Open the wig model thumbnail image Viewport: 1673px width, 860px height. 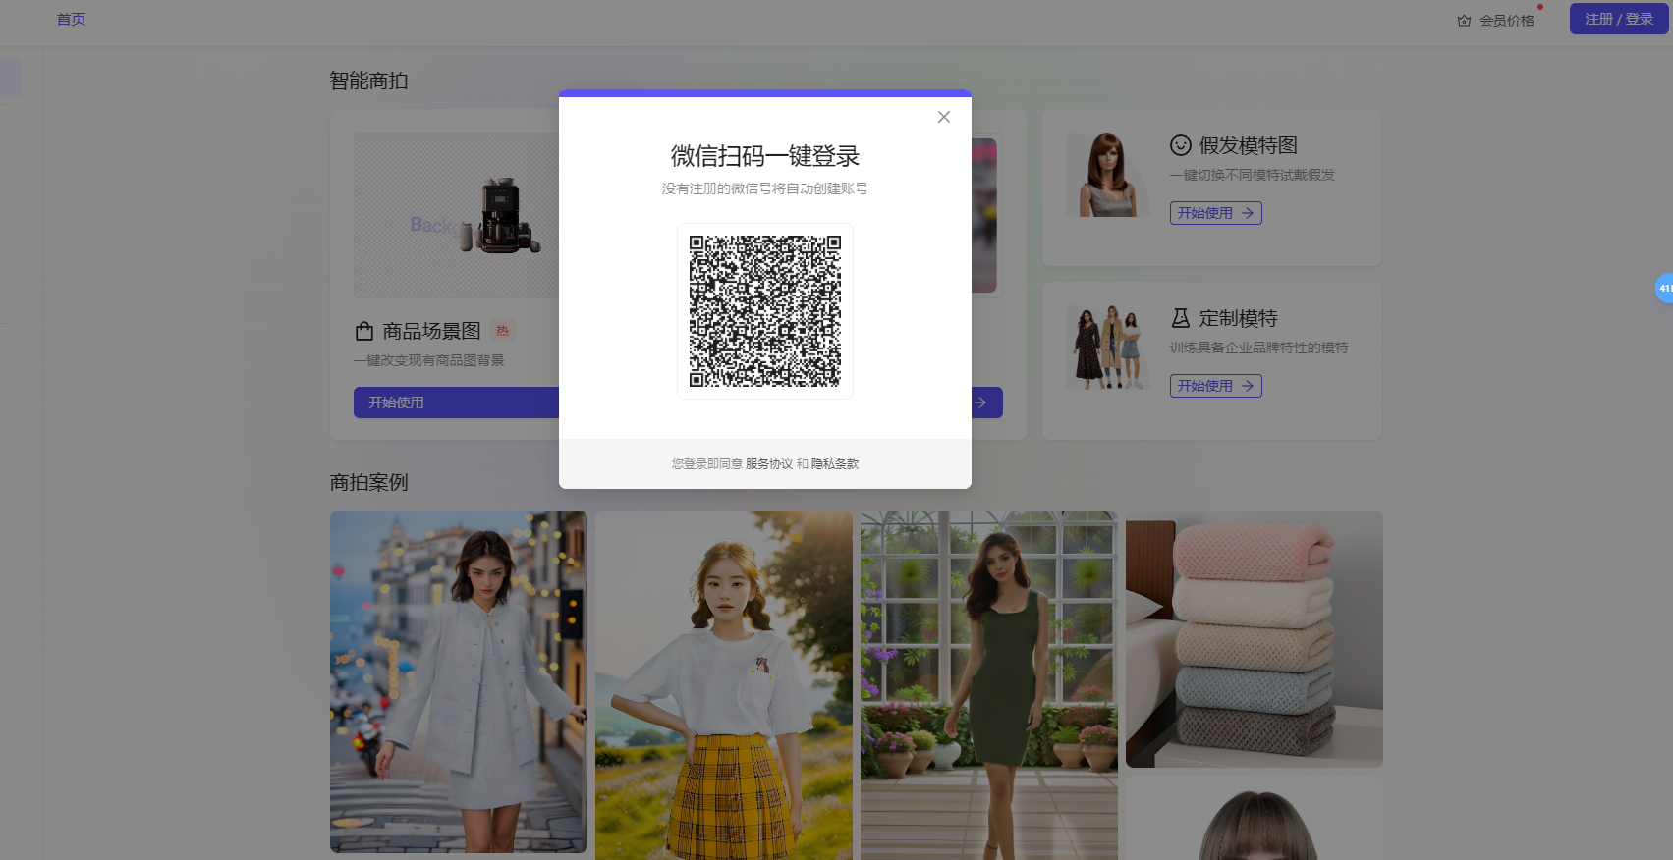1108,175
